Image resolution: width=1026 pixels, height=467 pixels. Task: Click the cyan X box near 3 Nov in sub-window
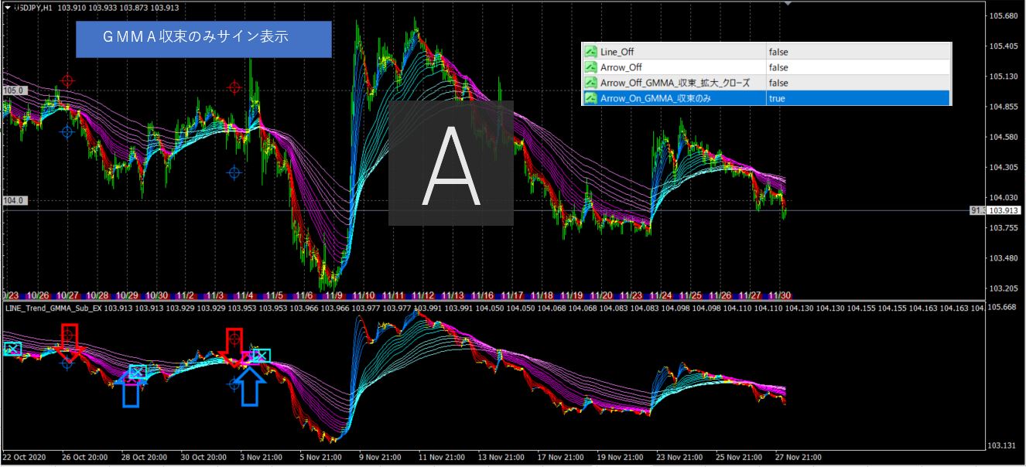tap(262, 356)
